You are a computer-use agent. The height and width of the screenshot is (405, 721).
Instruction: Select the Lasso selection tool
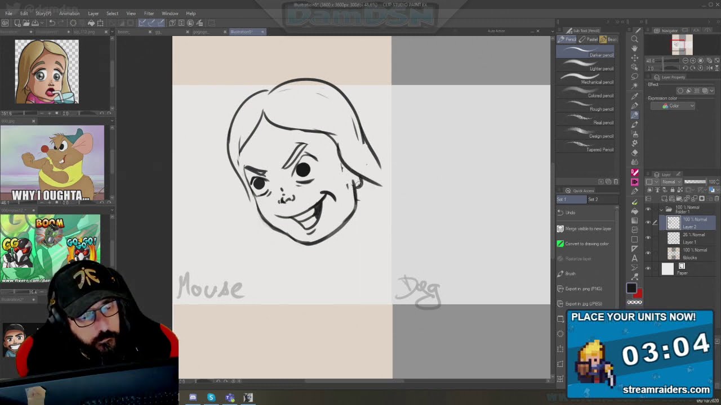(634, 76)
